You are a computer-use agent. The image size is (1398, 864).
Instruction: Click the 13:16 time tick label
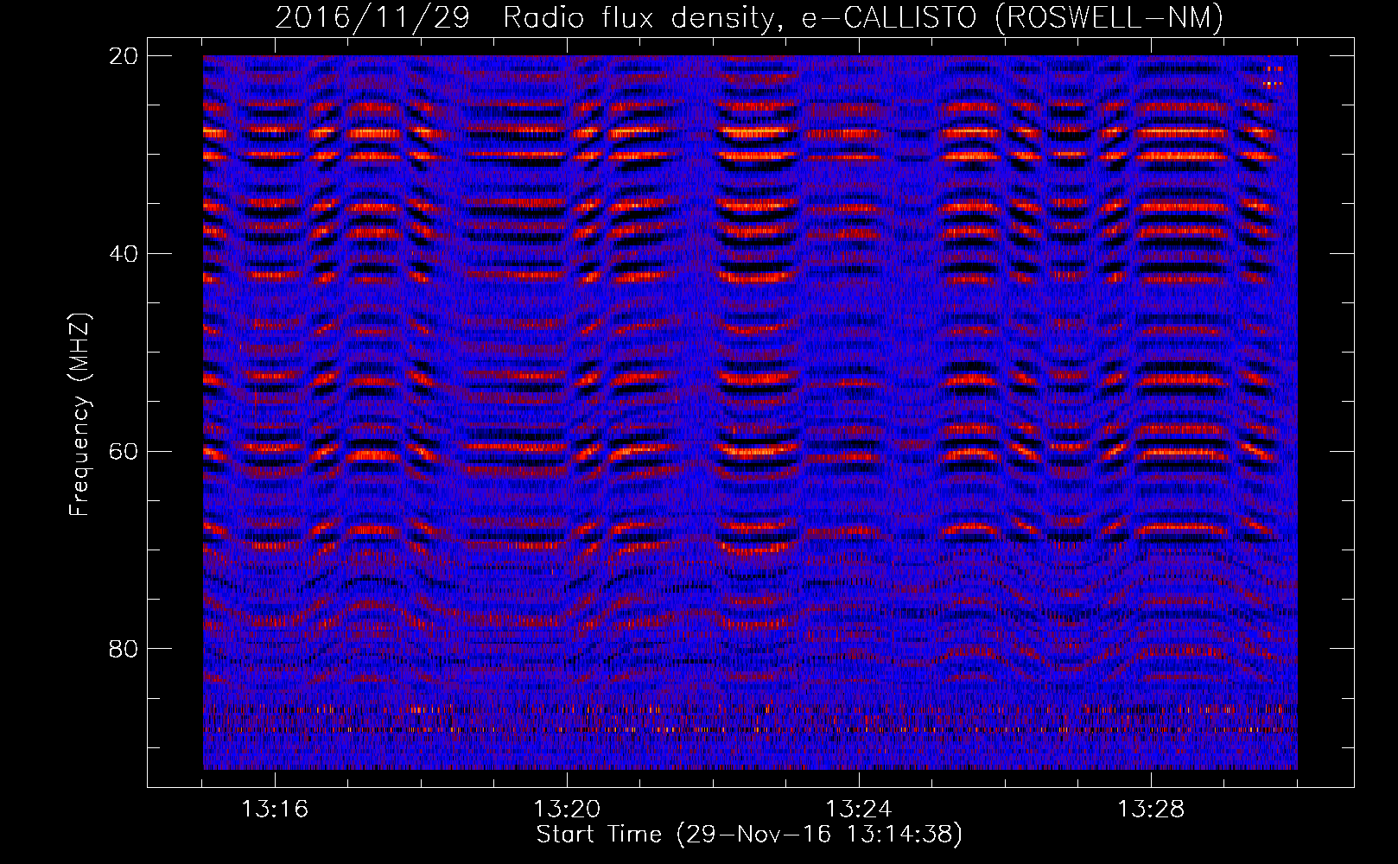pyautogui.click(x=275, y=810)
